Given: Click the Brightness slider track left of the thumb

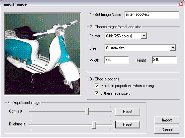Looking at the screenshot, I should (x=61, y=125).
